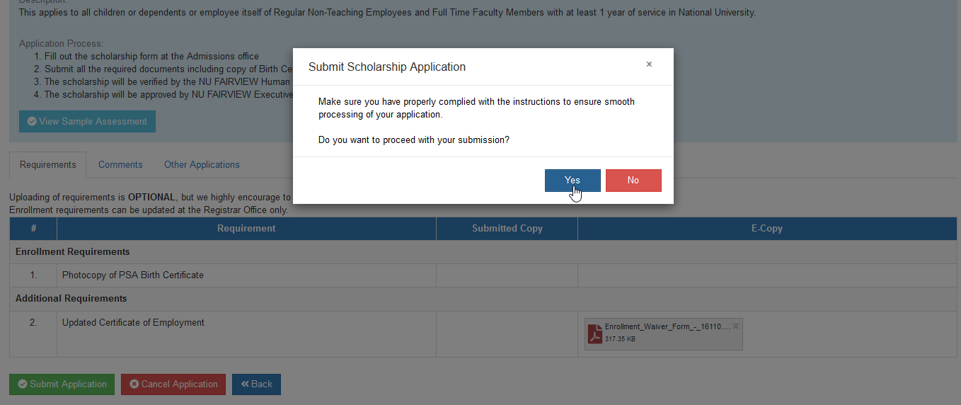Go back using the Back button
The image size is (961, 405).
coord(256,384)
